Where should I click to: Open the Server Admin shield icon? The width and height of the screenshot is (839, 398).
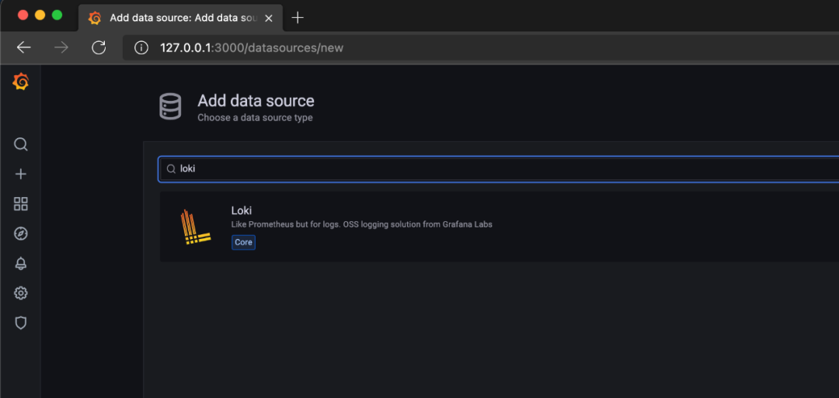(x=20, y=323)
